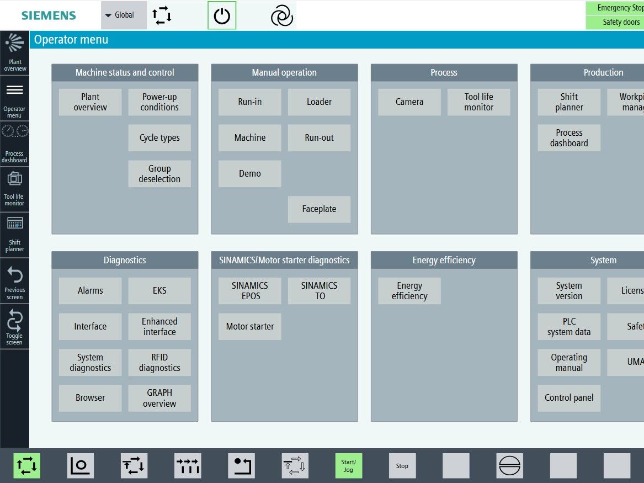Click the green cycle mode icon at bottom

pyautogui.click(x=26, y=466)
